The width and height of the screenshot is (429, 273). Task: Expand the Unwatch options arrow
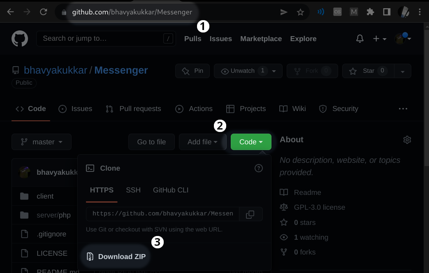click(x=274, y=71)
